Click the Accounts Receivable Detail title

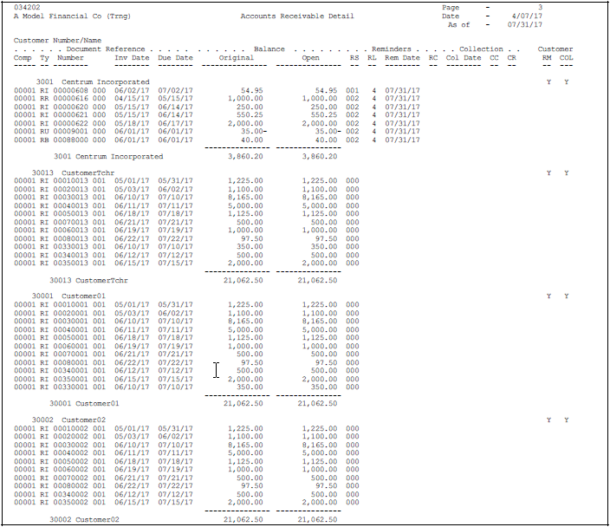[297, 16]
